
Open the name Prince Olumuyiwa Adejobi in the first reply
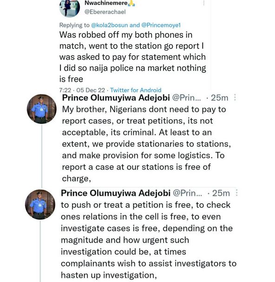(116, 98)
